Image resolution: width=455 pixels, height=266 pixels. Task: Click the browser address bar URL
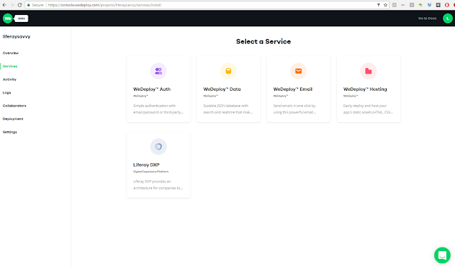tap(105, 5)
